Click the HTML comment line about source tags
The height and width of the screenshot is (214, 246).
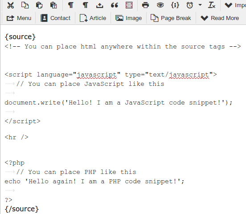click(x=123, y=47)
